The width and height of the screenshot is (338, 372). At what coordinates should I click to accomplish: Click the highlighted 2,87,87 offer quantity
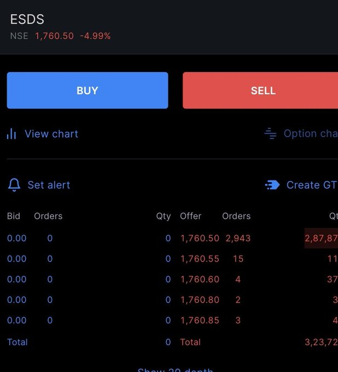(321, 238)
